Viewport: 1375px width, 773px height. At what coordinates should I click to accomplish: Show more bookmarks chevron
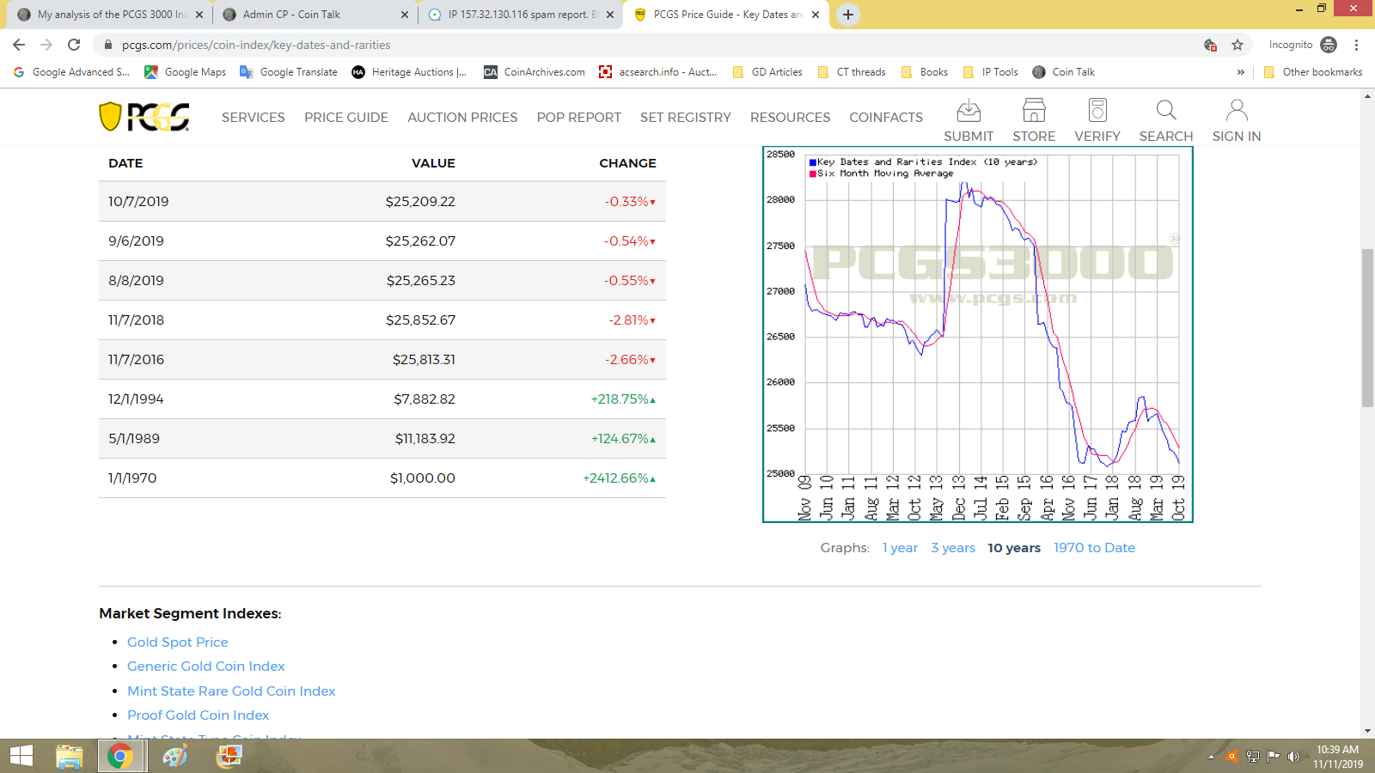[x=1241, y=72]
